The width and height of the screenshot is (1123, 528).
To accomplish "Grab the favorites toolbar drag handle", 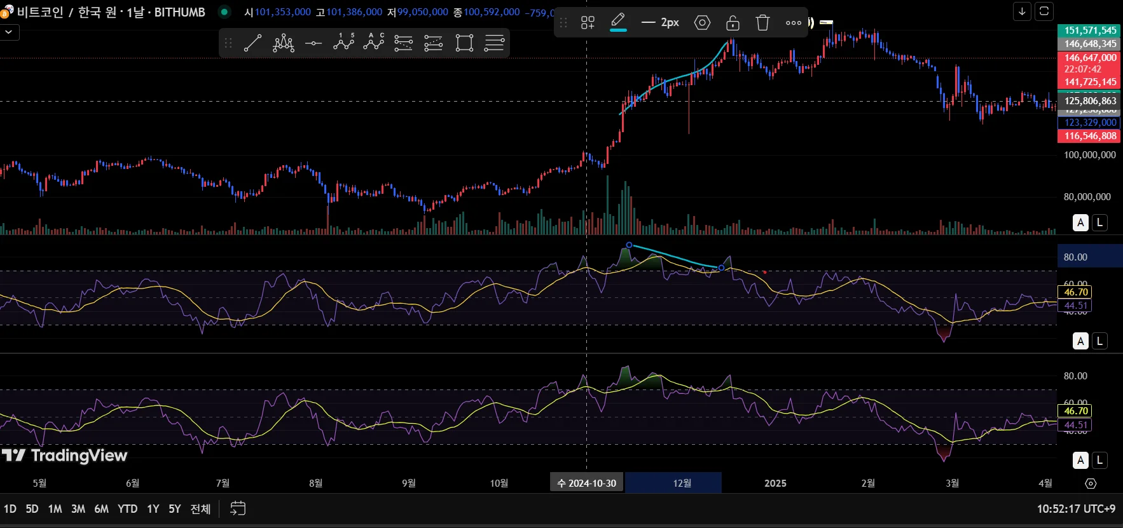I will pos(228,43).
